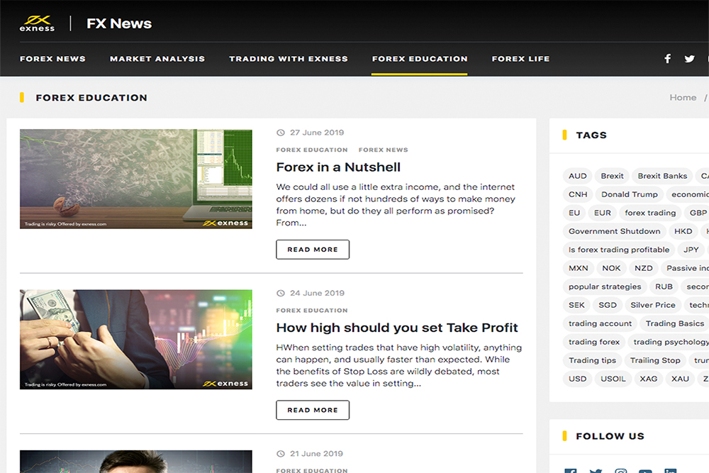Click Forex Education category on 24 June article
709x473 pixels.
click(x=312, y=310)
